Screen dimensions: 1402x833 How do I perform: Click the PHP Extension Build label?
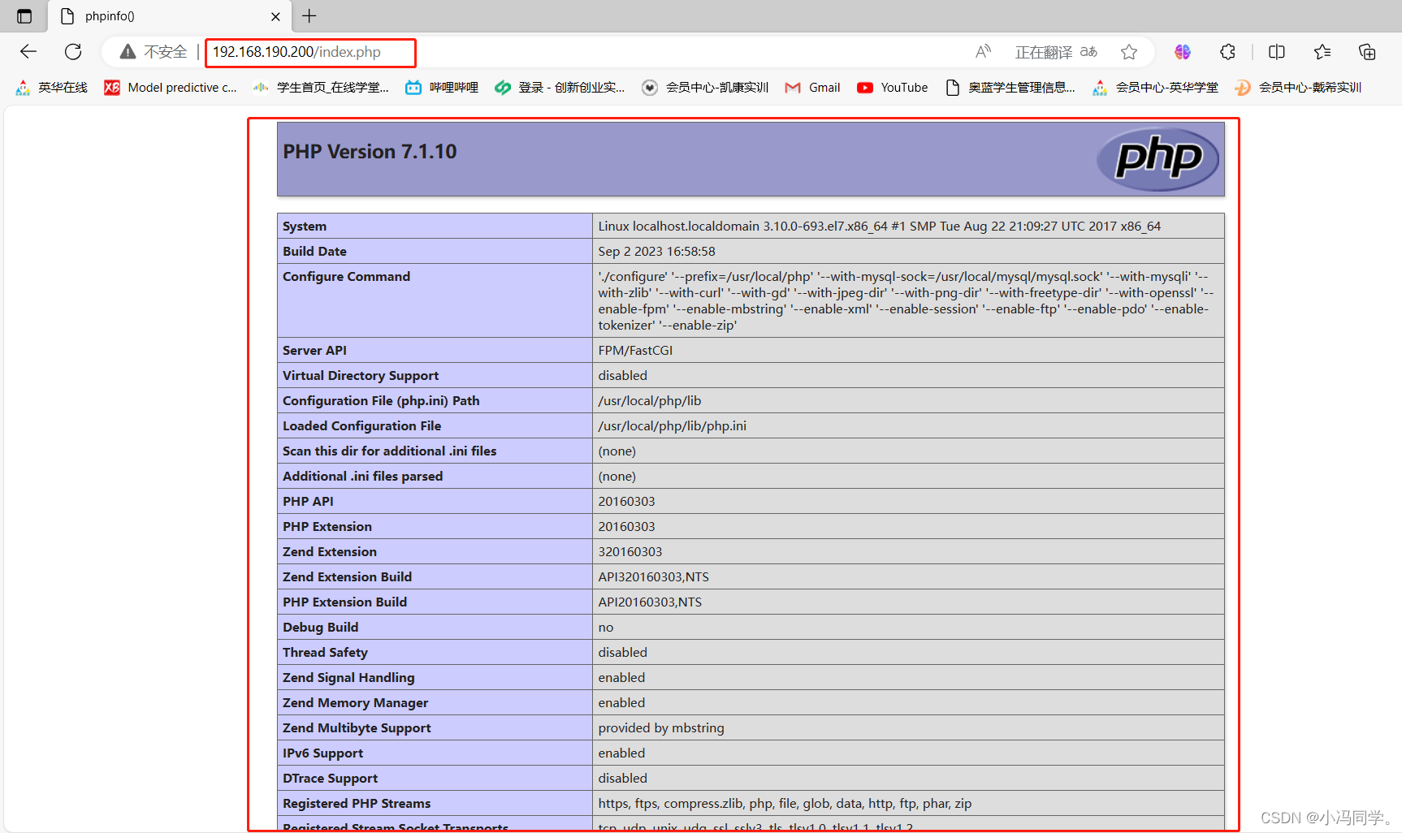click(x=344, y=602)
